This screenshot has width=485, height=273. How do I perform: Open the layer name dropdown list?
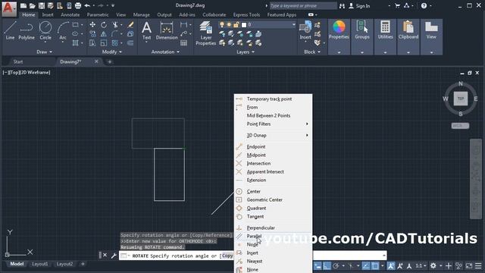293,25
